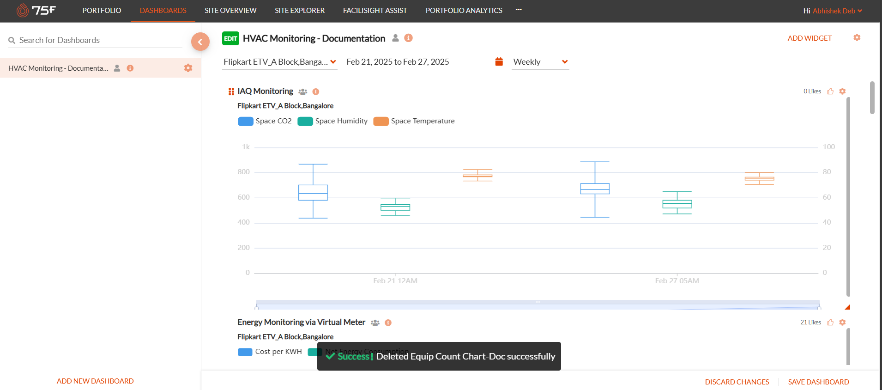Click person icon in HVAC Monitoring sidebar row

tap(117, 68)
